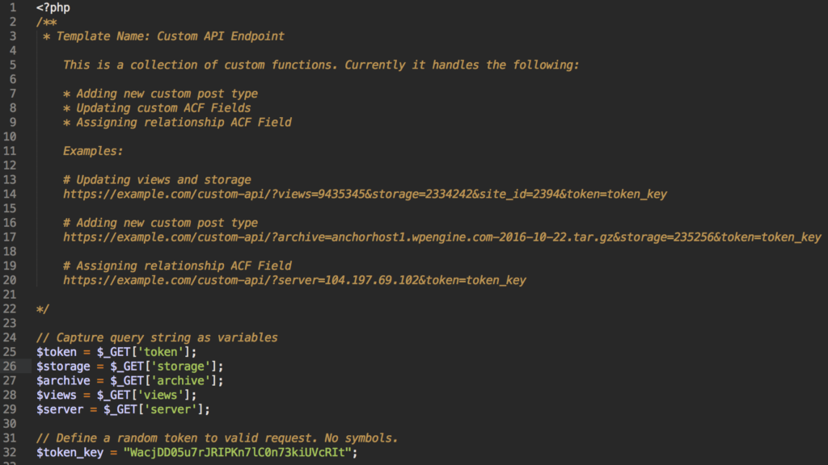Click line number 22 in the gutter
Viewport: 828px width, 465px height.
pos(12,309)
